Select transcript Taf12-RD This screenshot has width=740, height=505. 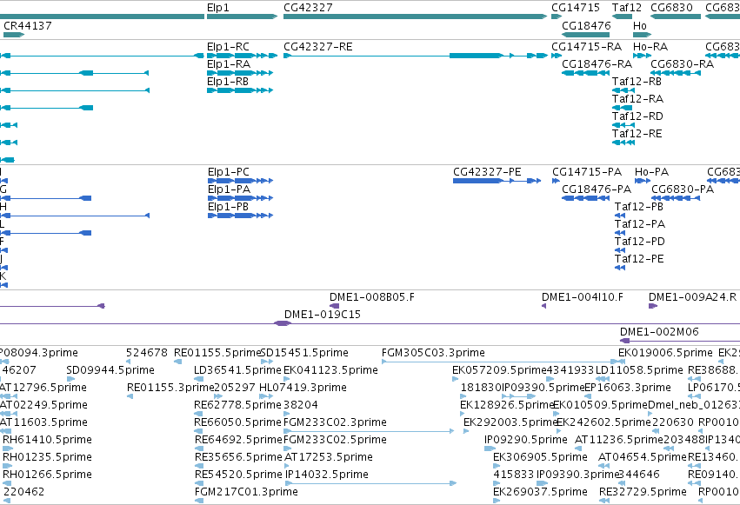(623, 125)
